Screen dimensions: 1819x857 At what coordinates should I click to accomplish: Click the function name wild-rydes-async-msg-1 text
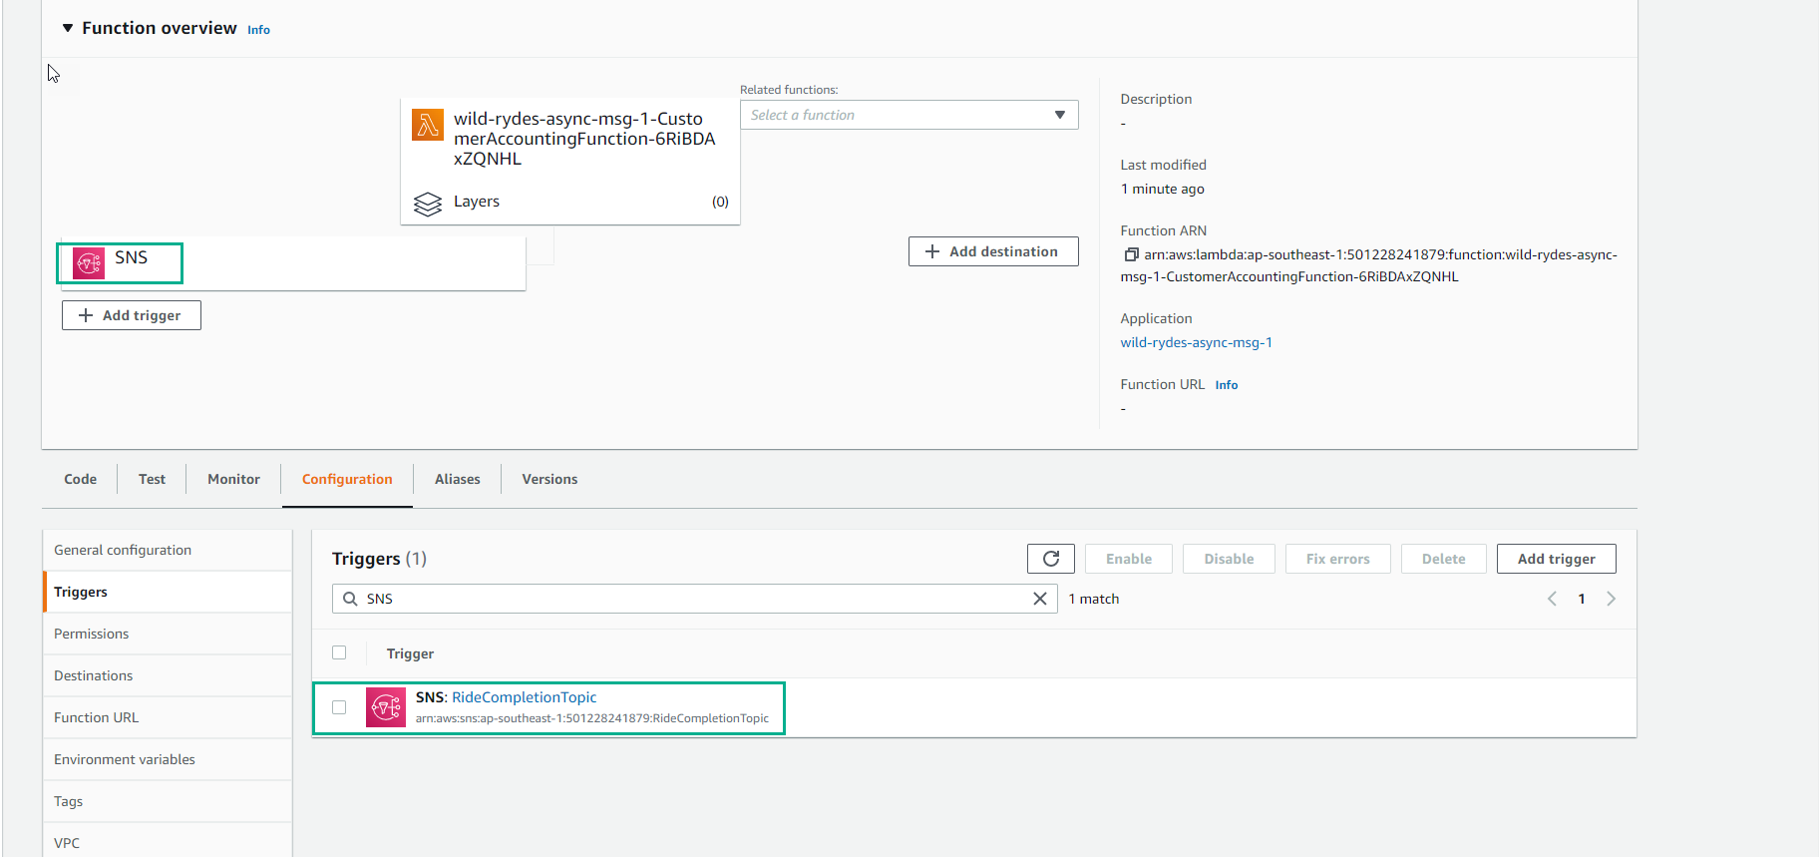pyautogui.click(x=584, y=139)
